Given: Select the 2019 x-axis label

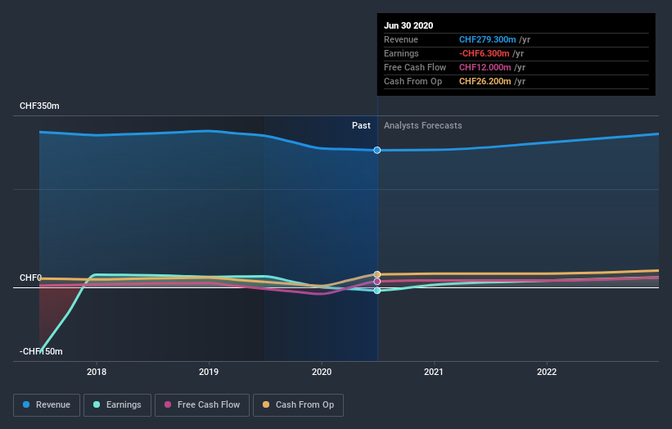Looking at the screenshot, I should pos(209,372).
